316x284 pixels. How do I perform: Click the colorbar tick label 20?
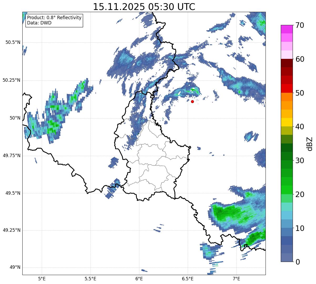pos(300,194)
